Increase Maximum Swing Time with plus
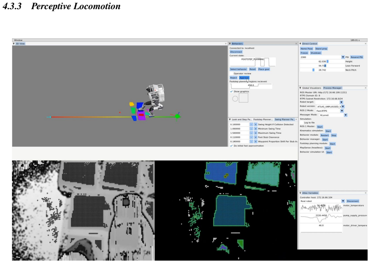The width and height of the screenshot is (370, 263). [x=255, y=133]
